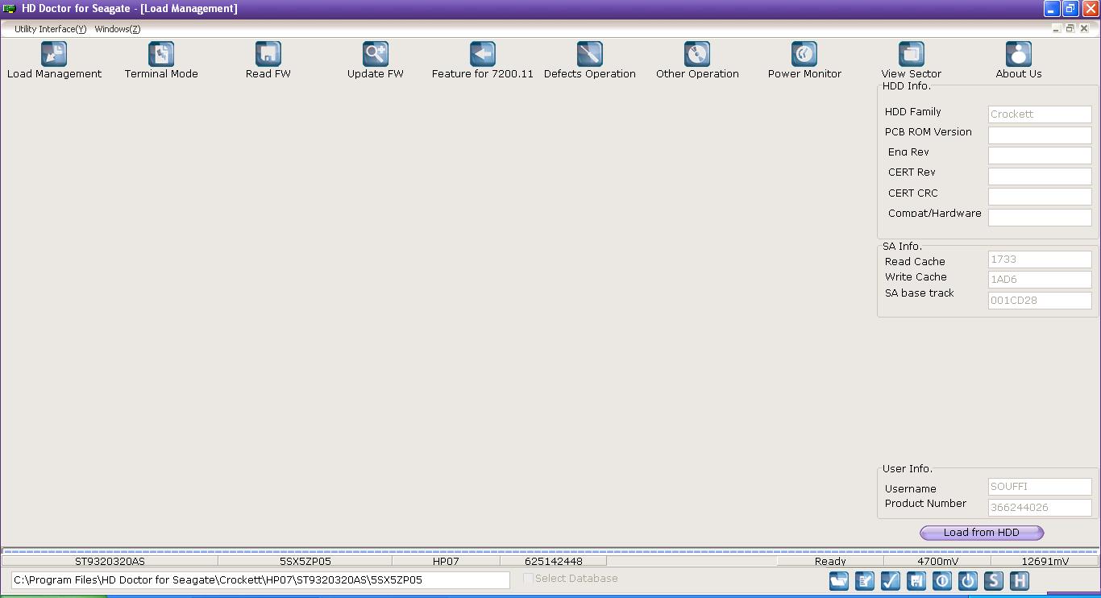
Task: Click the HDD Family field
Action: pyautogui.click(x=1040, y=114)
